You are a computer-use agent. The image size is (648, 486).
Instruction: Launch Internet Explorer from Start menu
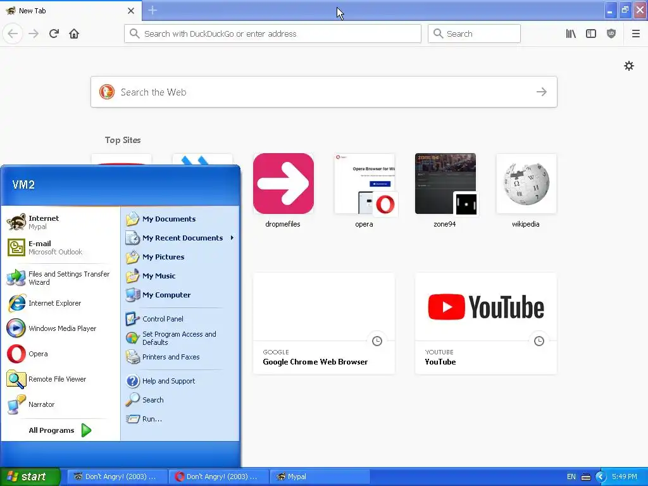[60, 303]
